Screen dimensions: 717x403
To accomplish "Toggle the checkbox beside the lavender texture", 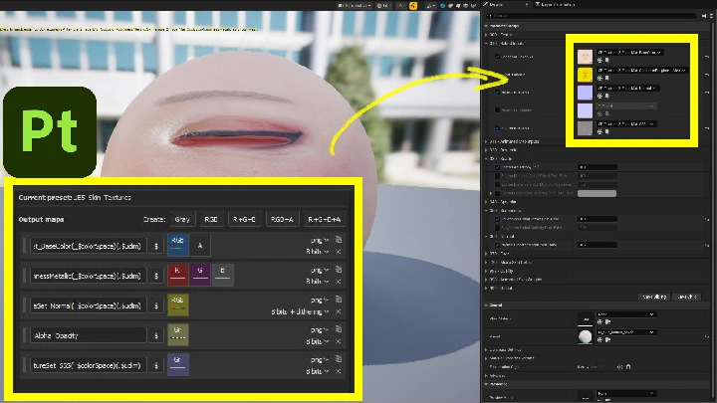I will pyautogui.click(x=498, y=92).
